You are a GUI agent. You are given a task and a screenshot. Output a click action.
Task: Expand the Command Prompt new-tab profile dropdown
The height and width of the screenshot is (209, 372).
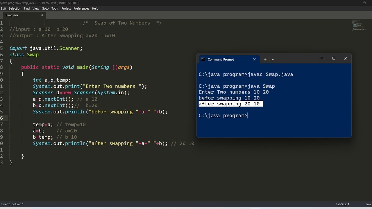click(x=273, y=59)
